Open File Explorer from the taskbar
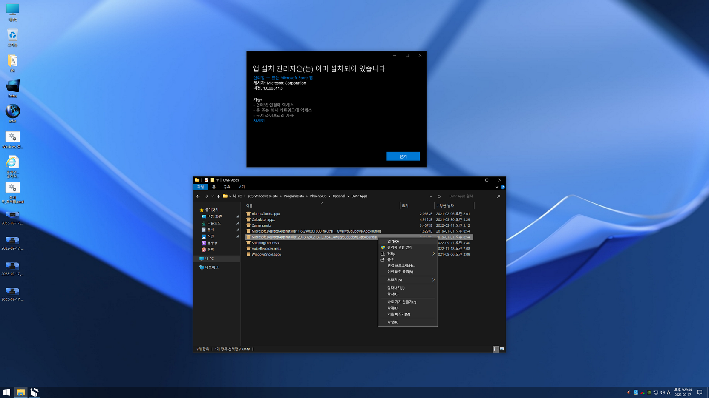The height and width of the screenshot is (398, 709). [20, 392]
